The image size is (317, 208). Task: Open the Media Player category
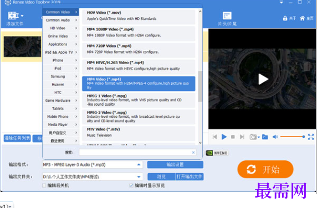pyautogui.click(x=60, y=124)
